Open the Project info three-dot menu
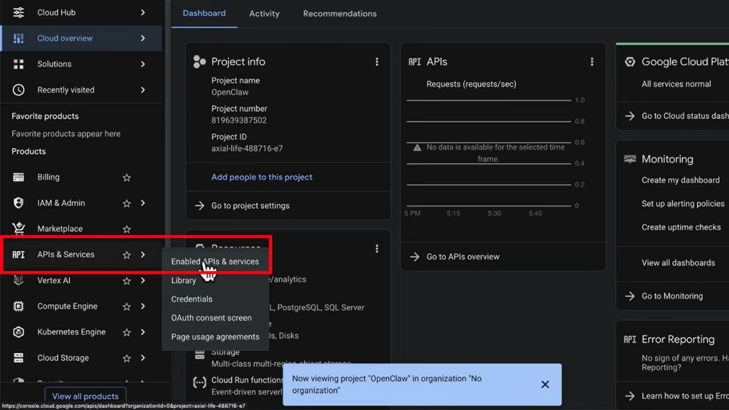The image size is (729, 410). coord(377,61)
